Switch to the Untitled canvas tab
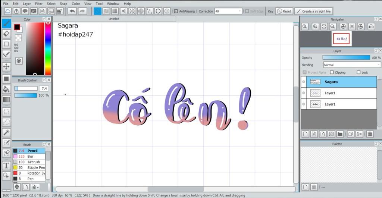382x198 pixels. [114, 19]
